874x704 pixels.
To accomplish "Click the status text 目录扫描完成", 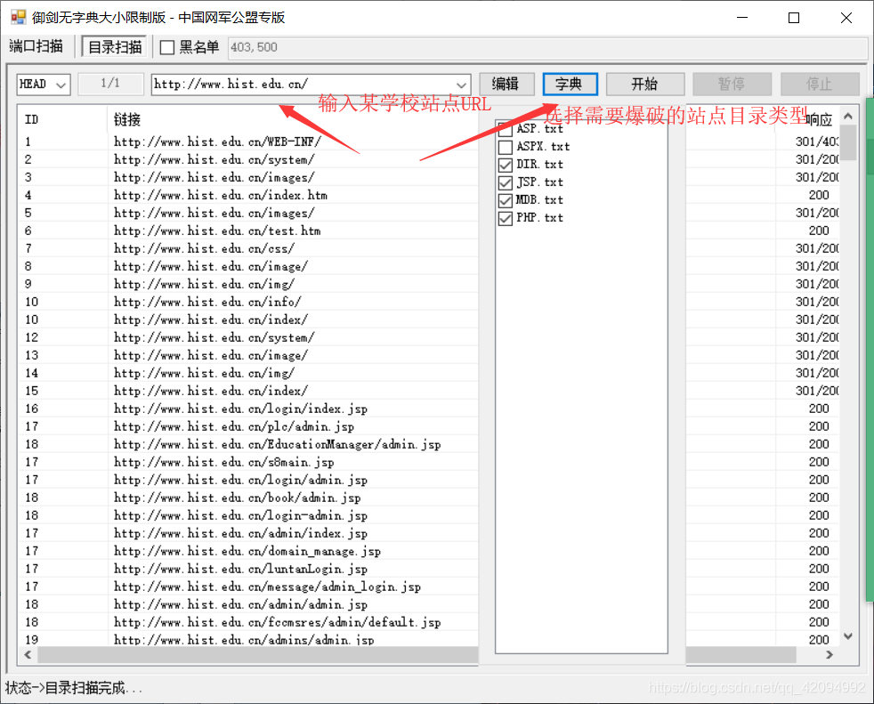I will pos(85,688).
